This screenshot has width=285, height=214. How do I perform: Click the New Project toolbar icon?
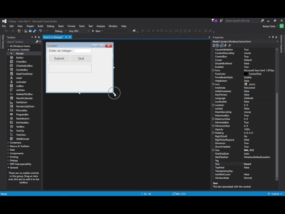[19, 31]
